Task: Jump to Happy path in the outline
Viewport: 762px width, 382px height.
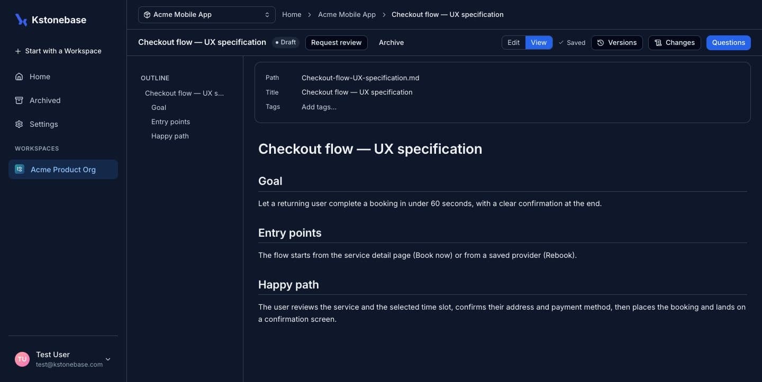Action: 170,136
